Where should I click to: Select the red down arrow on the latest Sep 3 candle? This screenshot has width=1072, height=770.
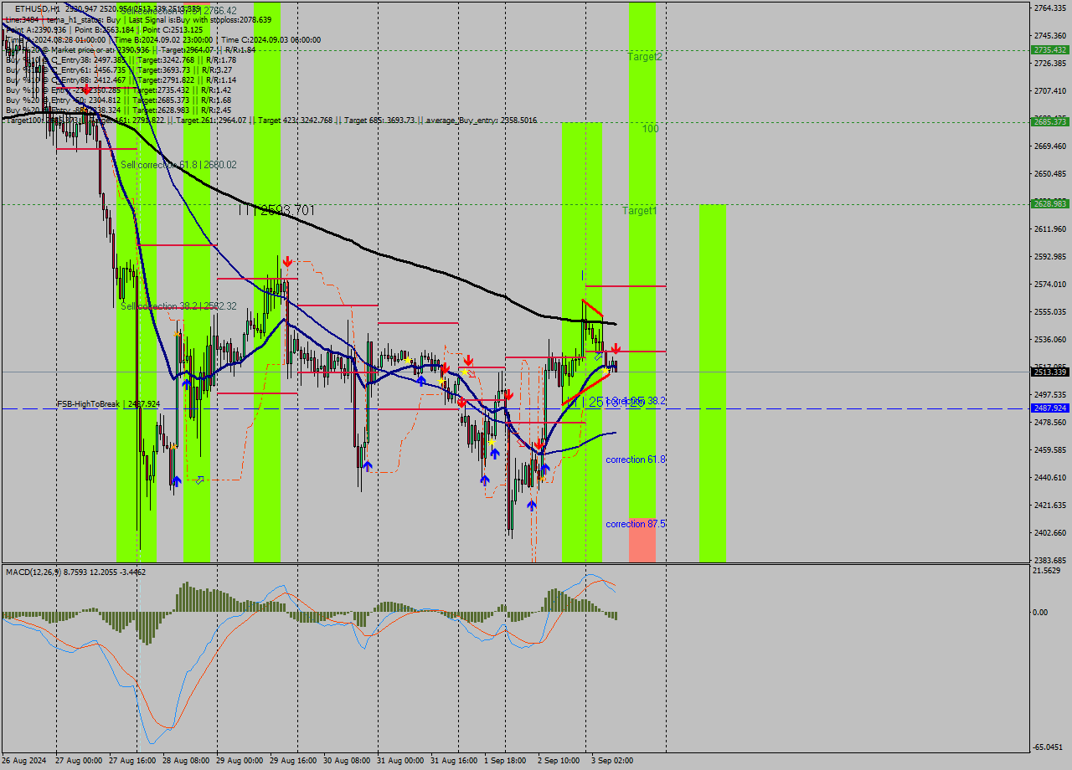616,349
